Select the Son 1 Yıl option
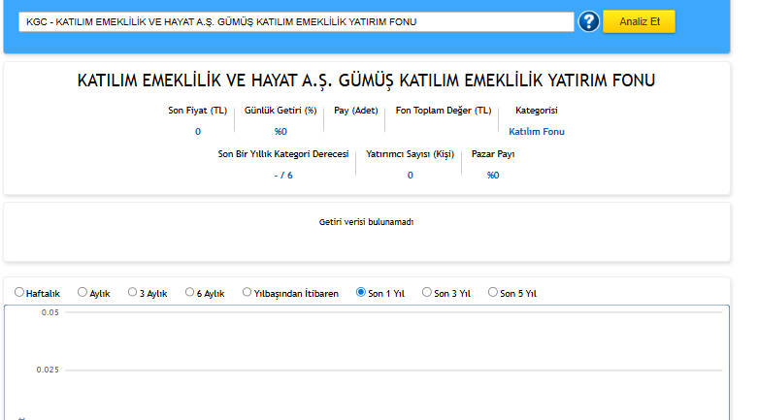The height and width of the screenshot is (420, 758). [x=361, y=292]
